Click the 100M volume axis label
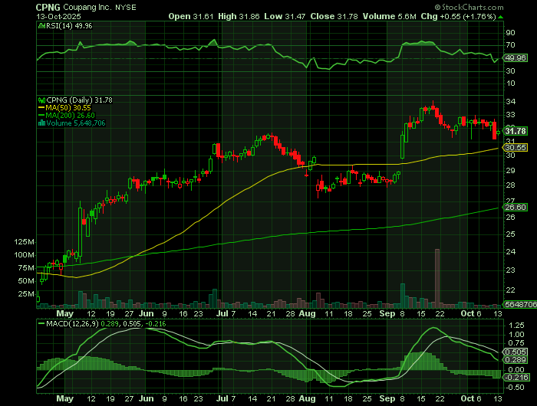 (x=24, y=255)
